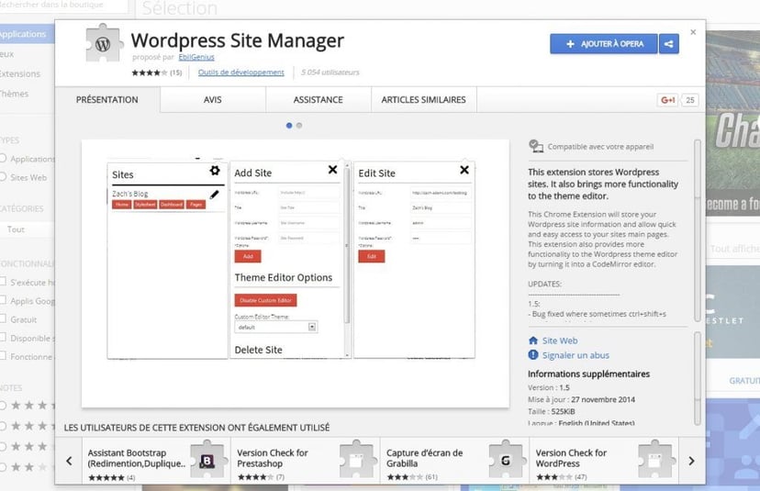
Task: Close the Edit Site panel X
Action: pyautogui.click(x=464, y=170)
